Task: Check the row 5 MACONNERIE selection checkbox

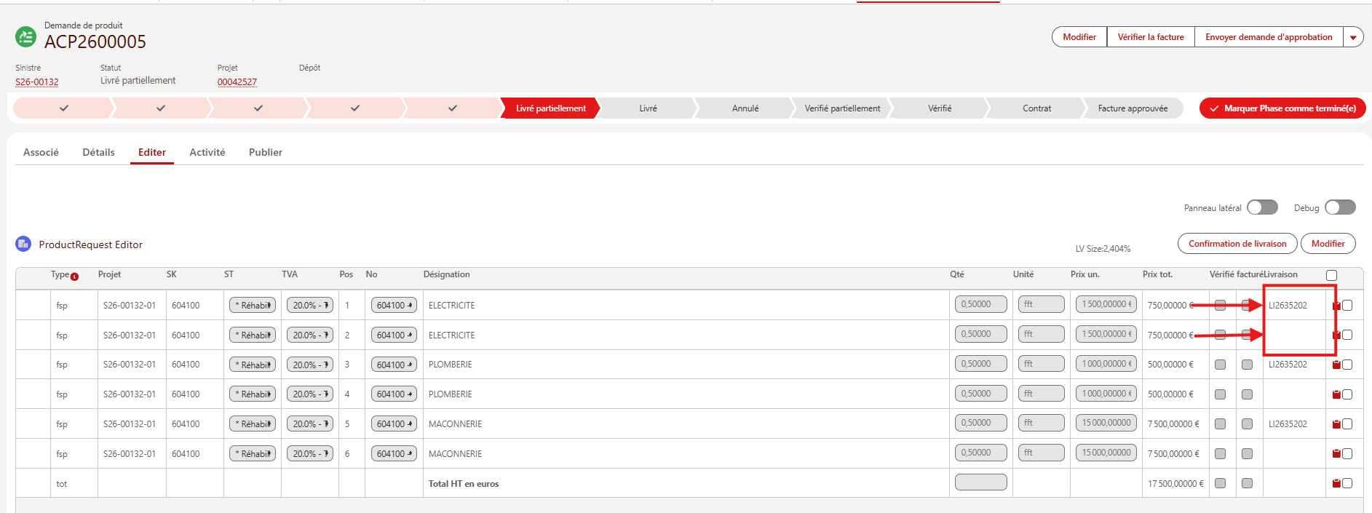Action: [1347, 424]
